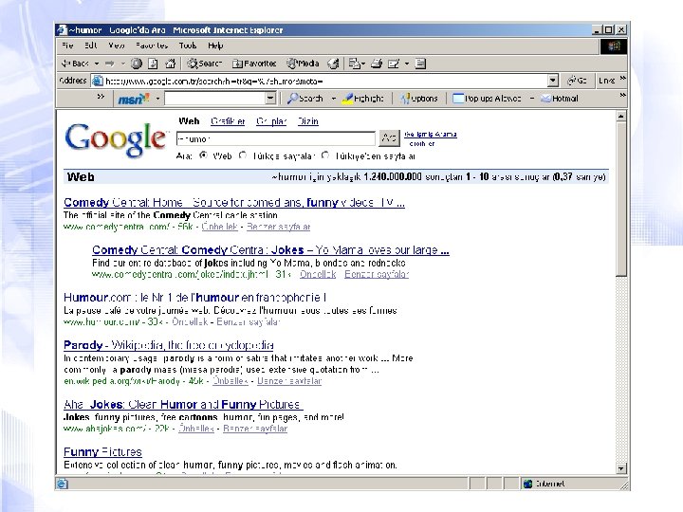Click the Go button next to the address bar

577,81
